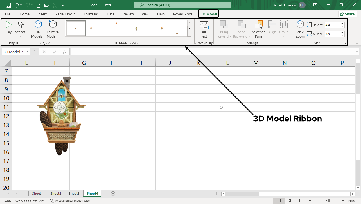Screen dimensions: 361x204
Task: Click the Share button
Action: tap(347, 14)
